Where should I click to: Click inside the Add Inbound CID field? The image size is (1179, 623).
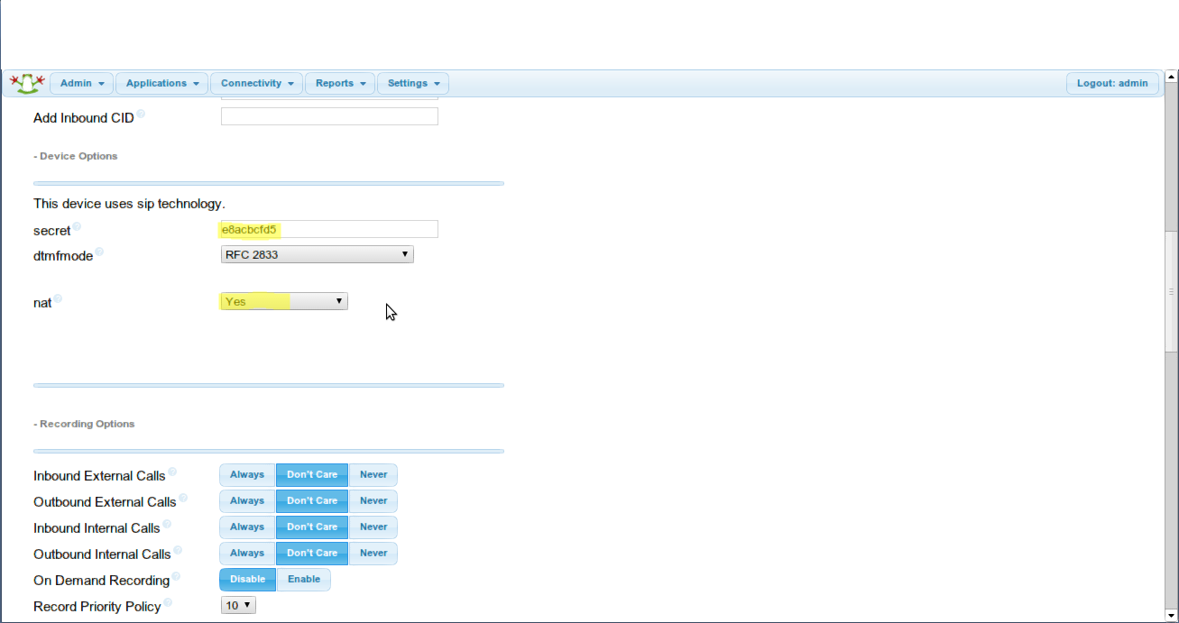pos(329,115)
